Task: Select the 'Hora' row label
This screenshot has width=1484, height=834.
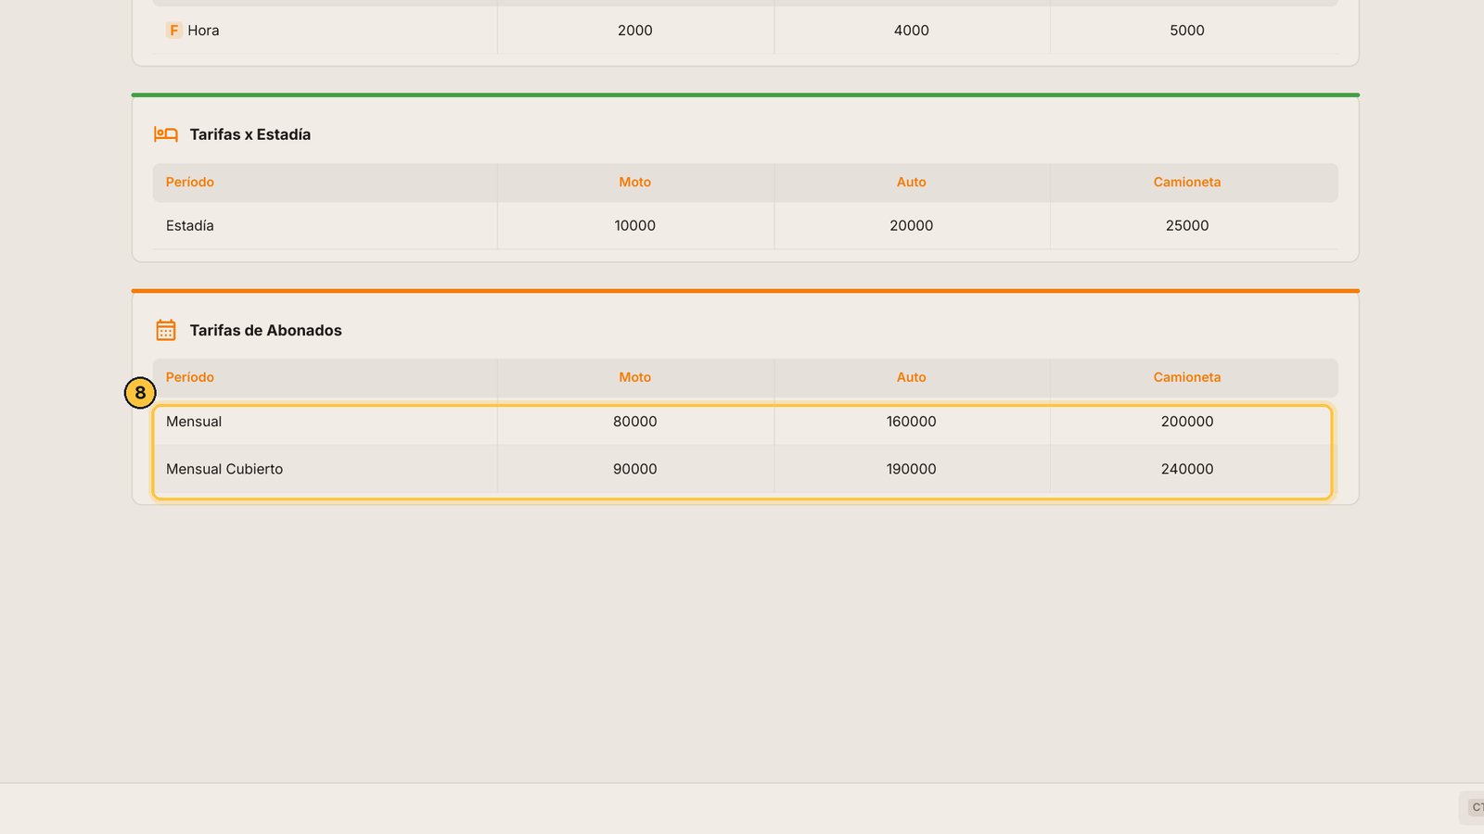Action: click(203, 31)
